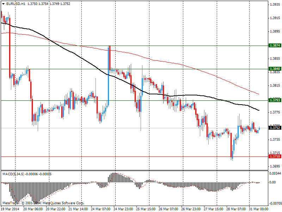
Task: Click the 20 Mar 06:00 time label
Action: click(33, 209)
